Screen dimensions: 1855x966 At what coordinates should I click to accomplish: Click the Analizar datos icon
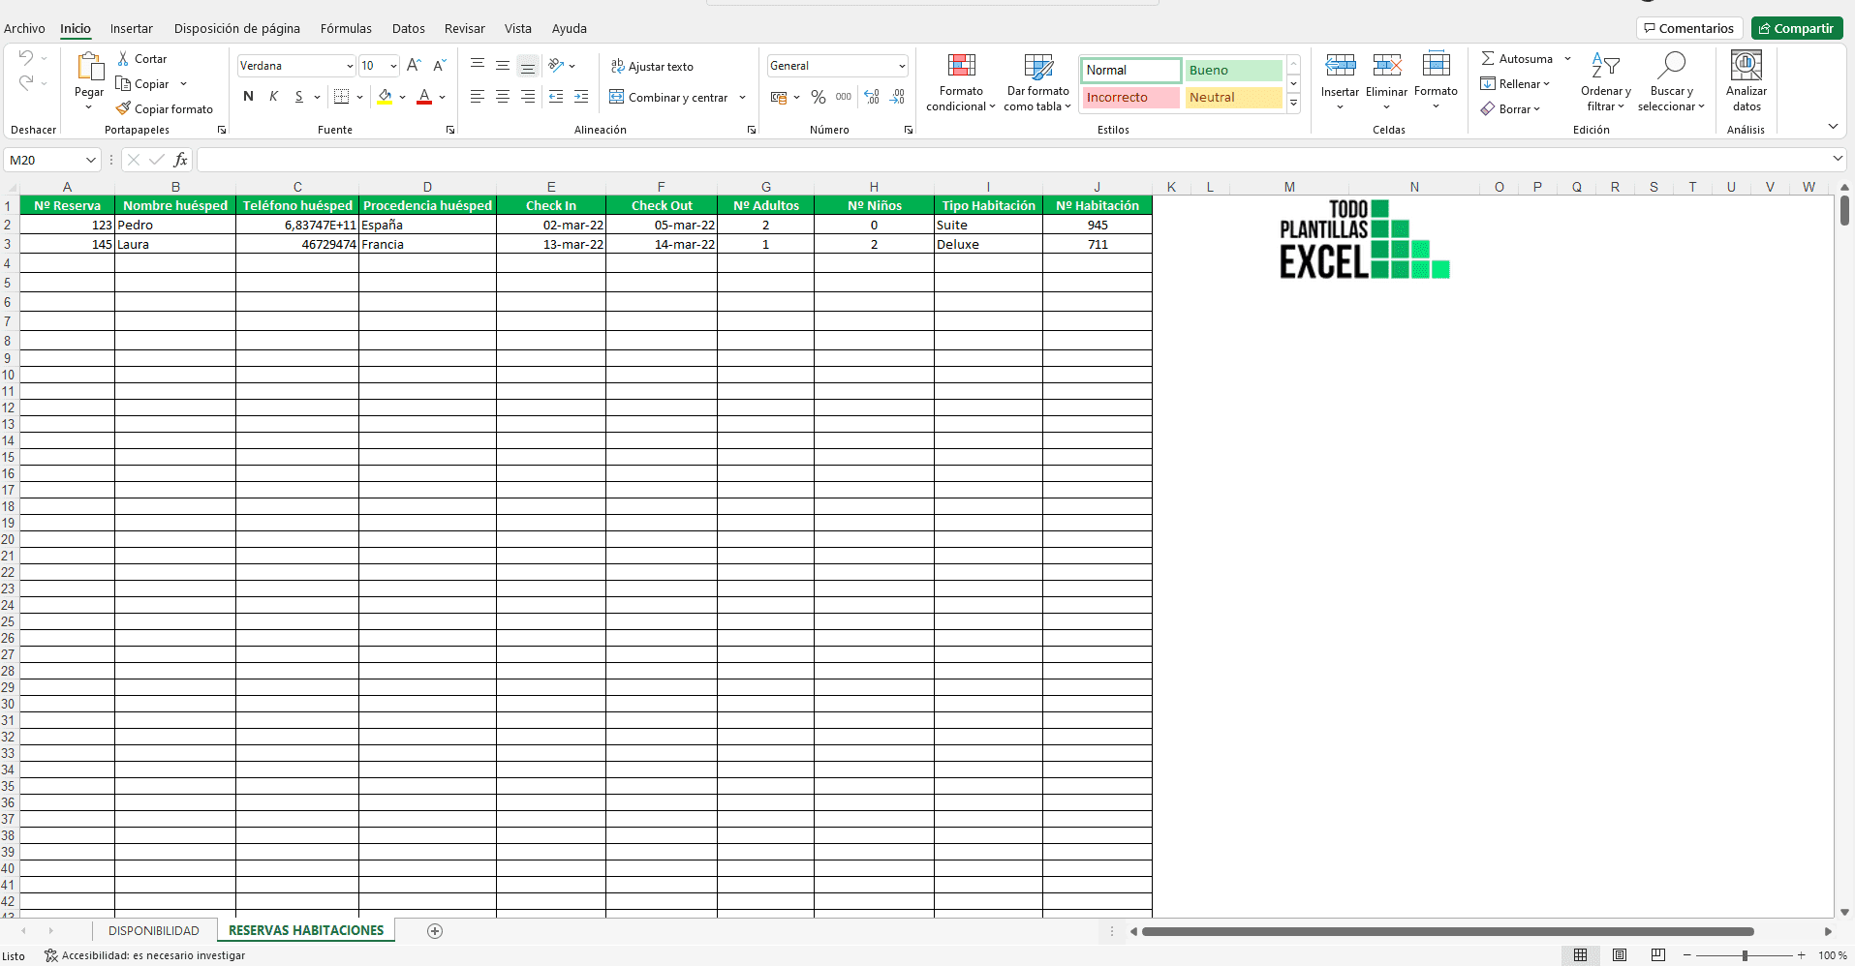pos(1747,66)
